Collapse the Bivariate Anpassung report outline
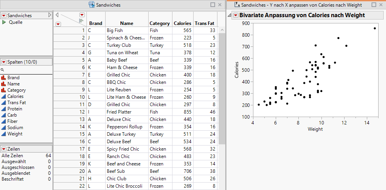 pyautogui.click(x=230, y=15)
